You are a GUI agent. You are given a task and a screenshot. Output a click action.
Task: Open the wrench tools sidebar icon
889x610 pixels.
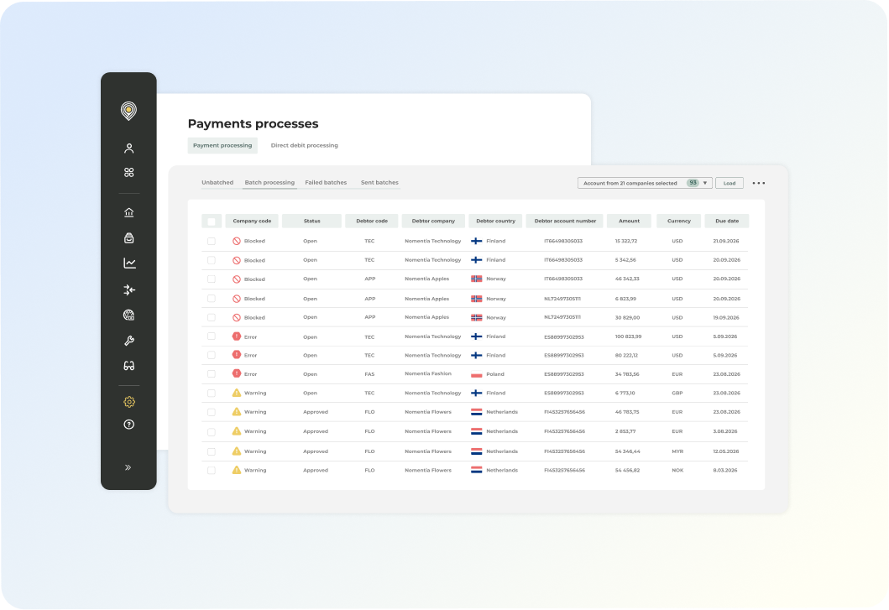pos(129,341)
